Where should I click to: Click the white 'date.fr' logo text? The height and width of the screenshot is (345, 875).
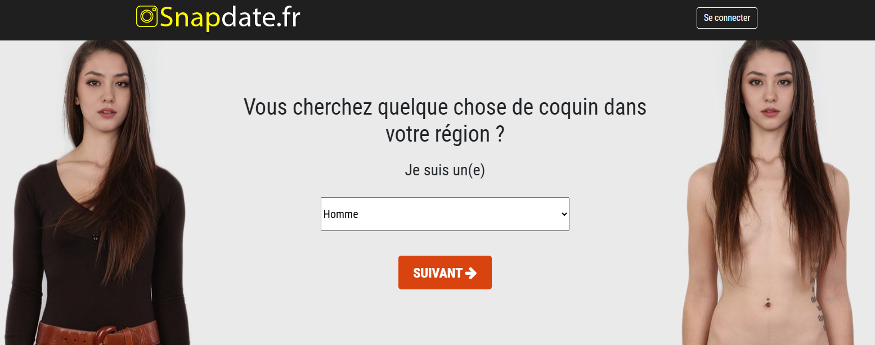[261, 17]
